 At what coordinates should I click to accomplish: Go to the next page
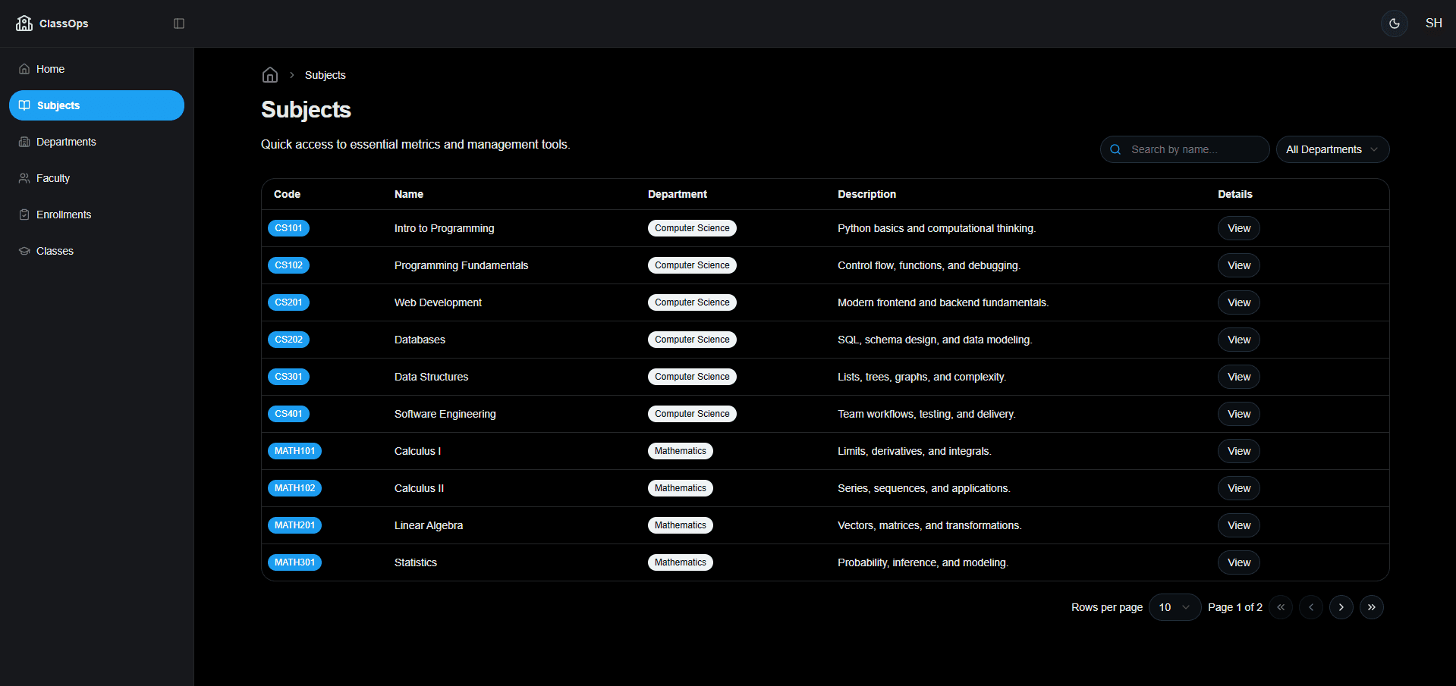(1341, 607)
